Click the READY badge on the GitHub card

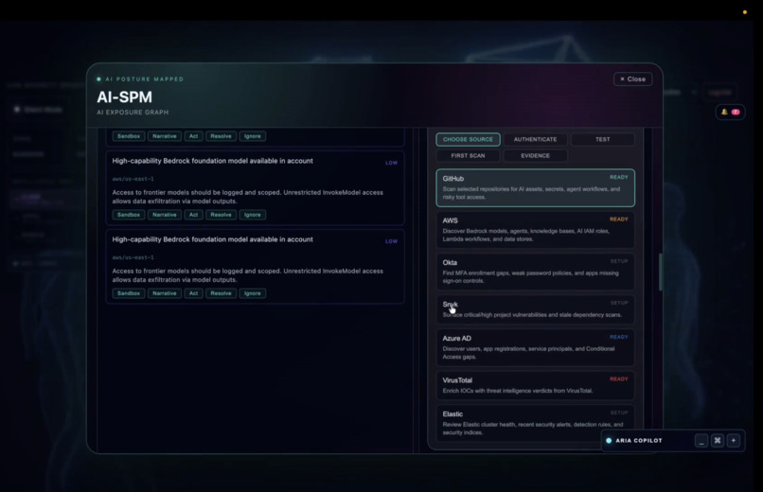click(x=618, y=178)
